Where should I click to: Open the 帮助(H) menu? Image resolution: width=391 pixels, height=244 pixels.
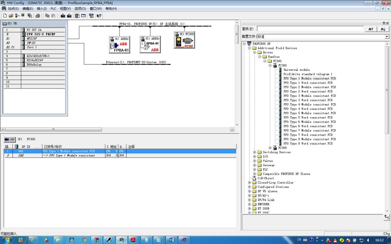(x=111, y=9)
